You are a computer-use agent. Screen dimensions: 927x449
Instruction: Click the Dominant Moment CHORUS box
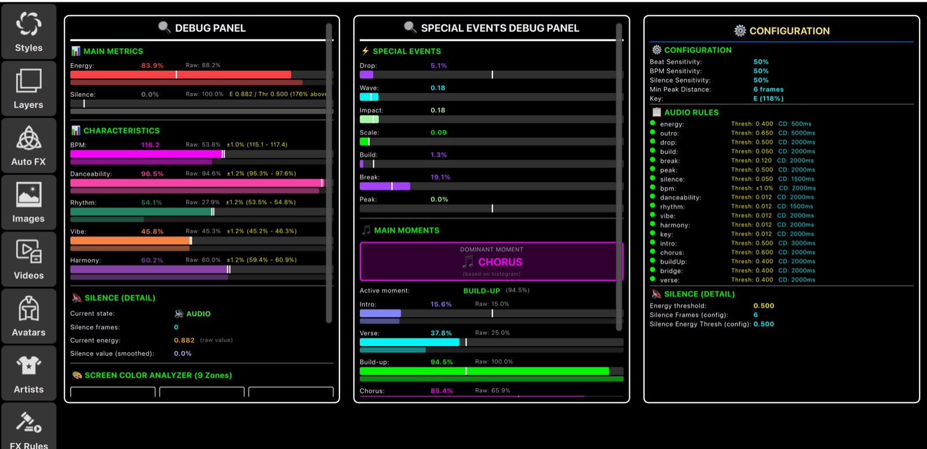point(491,261)
